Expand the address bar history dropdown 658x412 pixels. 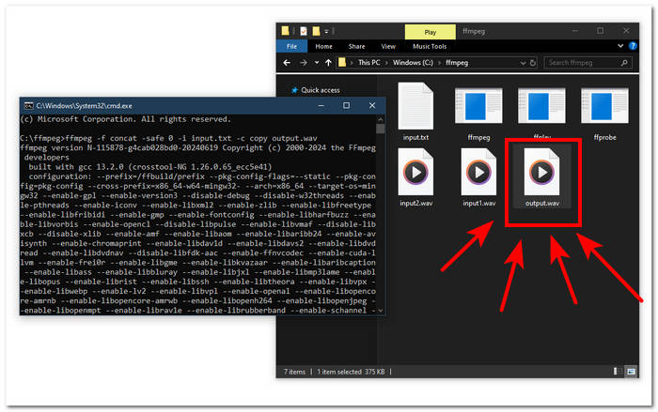click(523, 63)
